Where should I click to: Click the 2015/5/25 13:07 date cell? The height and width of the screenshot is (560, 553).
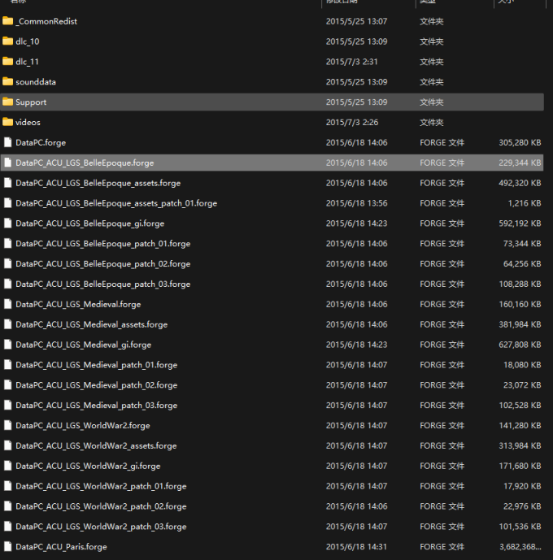pyautogui.click(x=356, y=21)
